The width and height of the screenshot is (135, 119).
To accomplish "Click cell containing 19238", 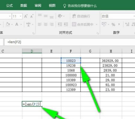I will (x=71, y=65).
